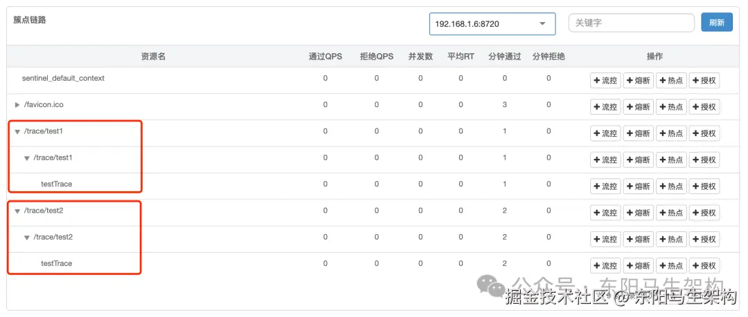This screenshot has width=748, height=317.
Task: Add 热点 rule for top-level /trace/test1
Action: (670, 133)
